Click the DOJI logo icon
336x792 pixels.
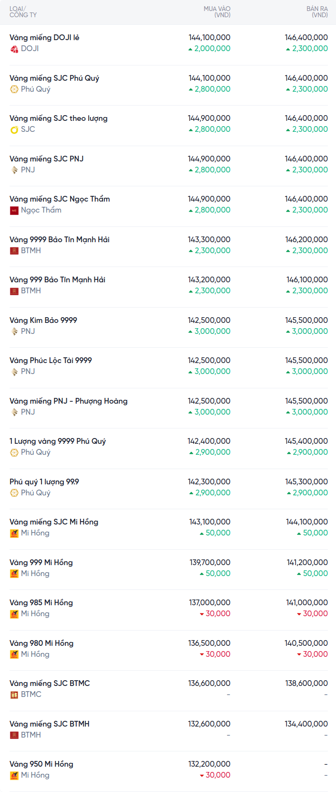pyautogui.click(x=14, y=49)
